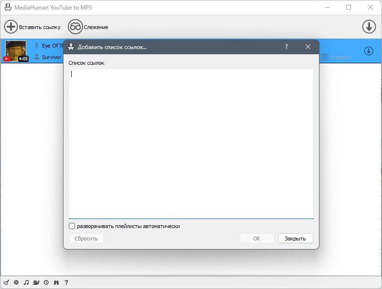Toggle the snail speed limit icon
Viewport: 382px width, 289px height.
click(36, 282)
